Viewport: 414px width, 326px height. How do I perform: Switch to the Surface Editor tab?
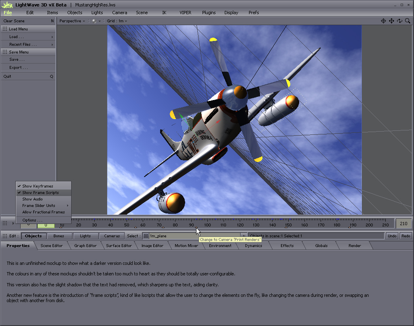point(119,246)
